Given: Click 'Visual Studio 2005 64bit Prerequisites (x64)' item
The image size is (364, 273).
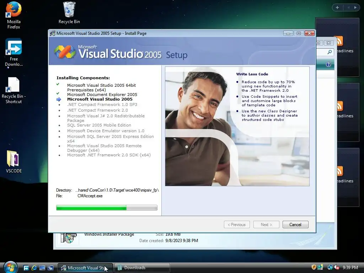Looking at the screenshot, I should click(101, 87).
